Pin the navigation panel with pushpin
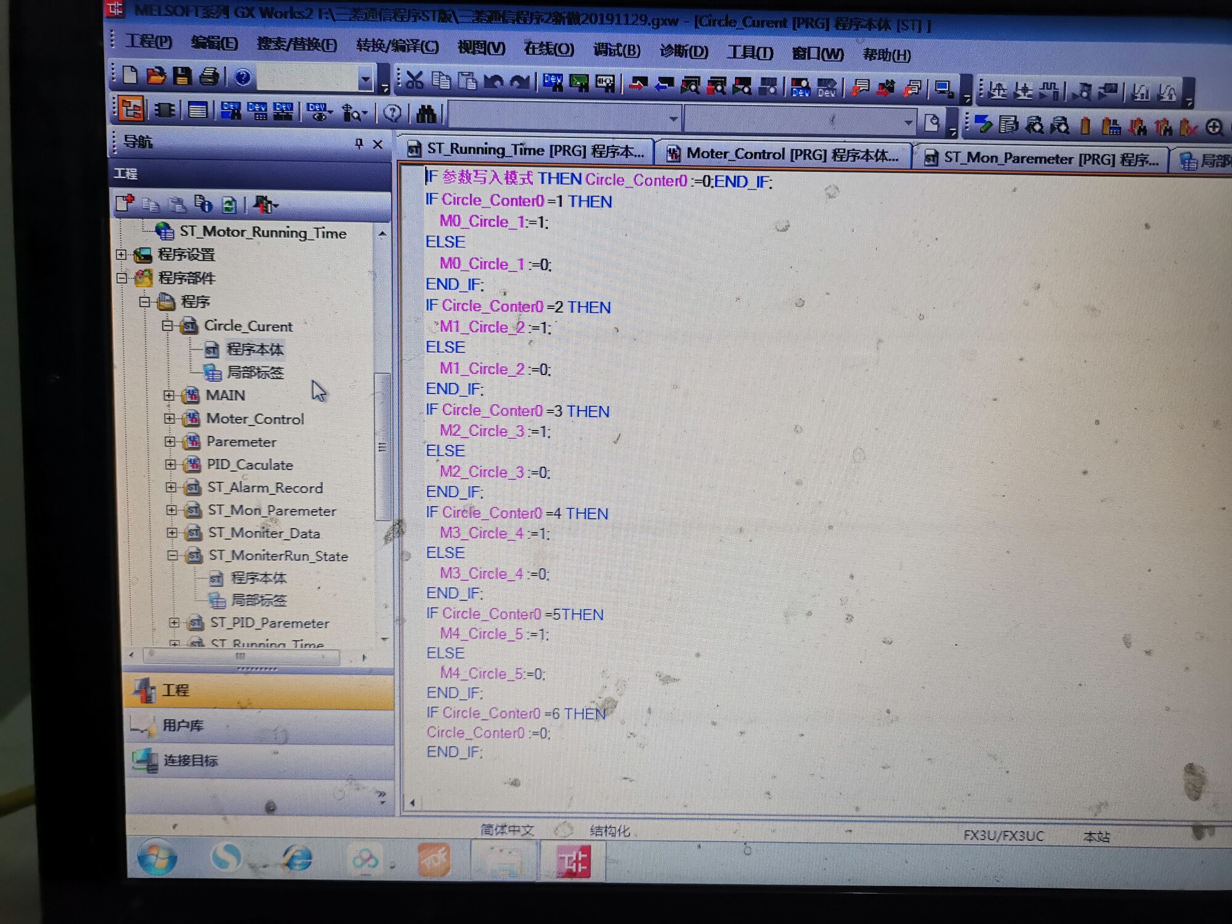Image resolution: width=1232 pixels, height=924 pixels. (359, 144)
